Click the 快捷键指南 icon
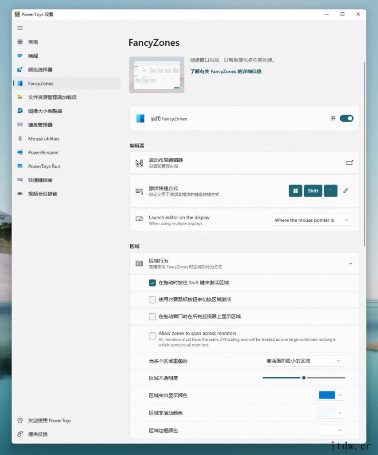The width and height of the screenshot is (378, 455). click(x=20, y=180)
